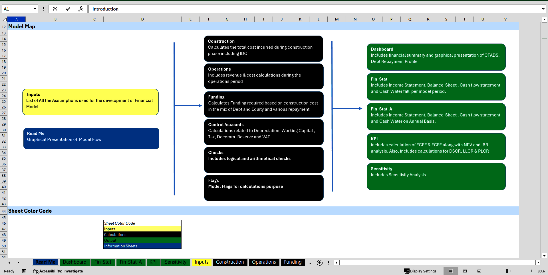The image size is (548, 275).
Task: Click the Insert Function (fx) icon
Action: pyautogui.click(x=81, y=9)
